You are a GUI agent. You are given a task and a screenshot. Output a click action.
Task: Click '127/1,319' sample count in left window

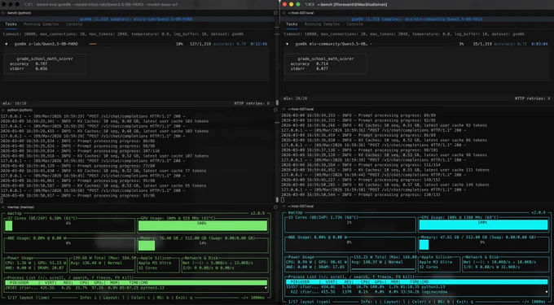pos(200,44)
